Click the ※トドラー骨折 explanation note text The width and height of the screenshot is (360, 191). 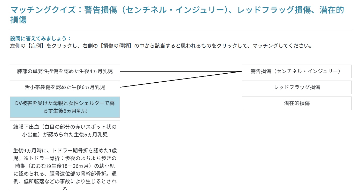65,172
